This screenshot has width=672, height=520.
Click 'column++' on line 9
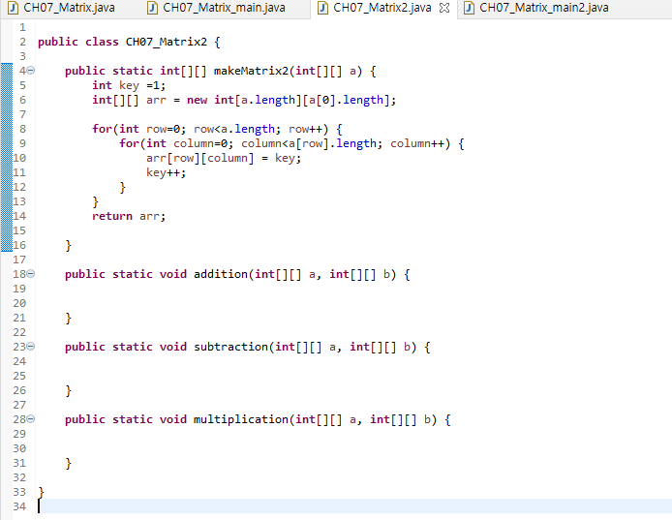click(x=416, y=143)
